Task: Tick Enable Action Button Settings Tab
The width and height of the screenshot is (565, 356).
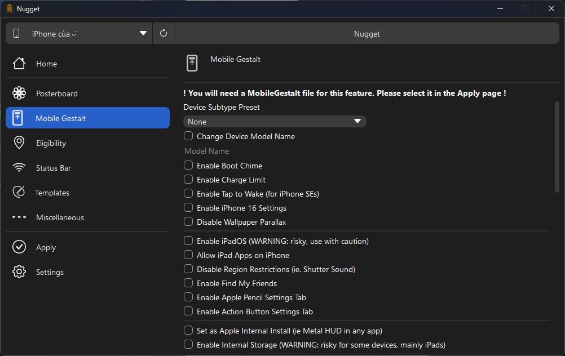Action: [x=188, y=311]
